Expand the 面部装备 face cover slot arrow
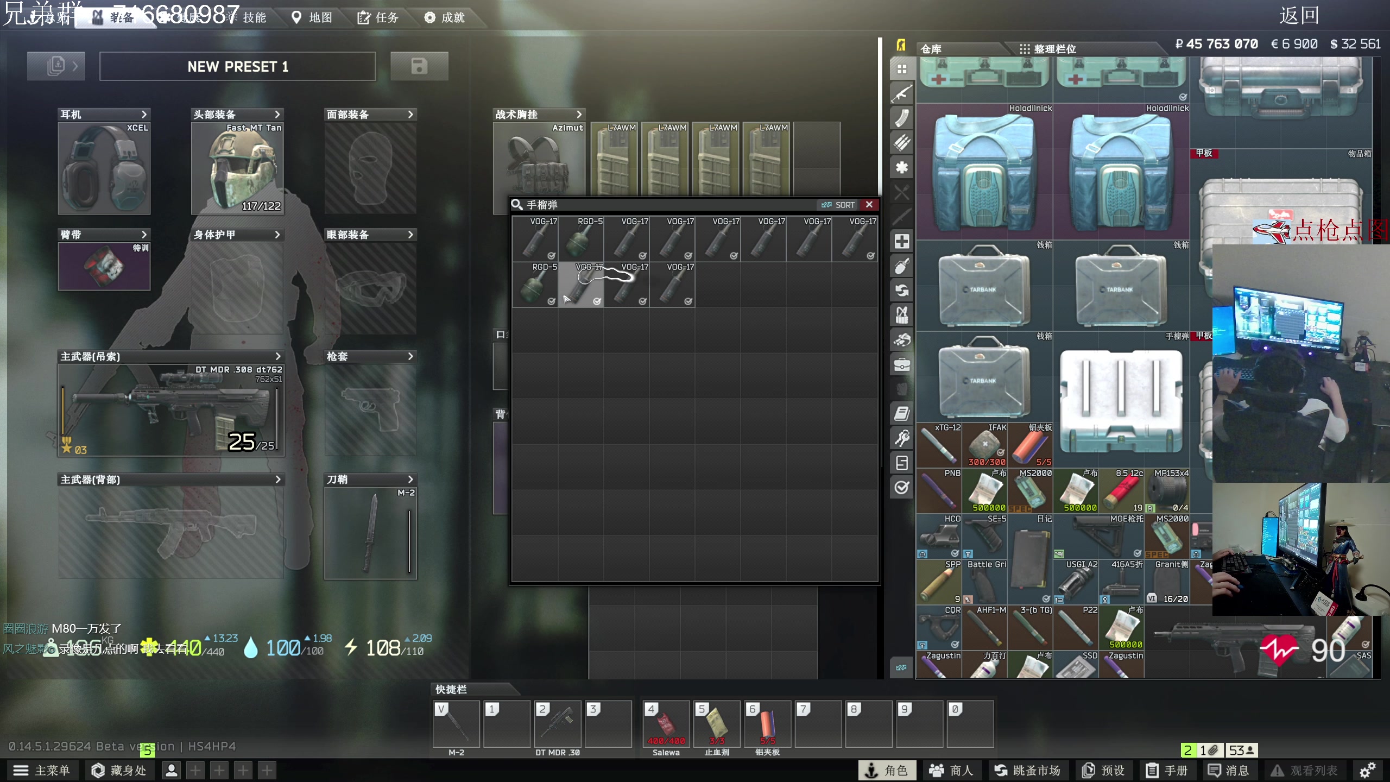 pos(410,115)
